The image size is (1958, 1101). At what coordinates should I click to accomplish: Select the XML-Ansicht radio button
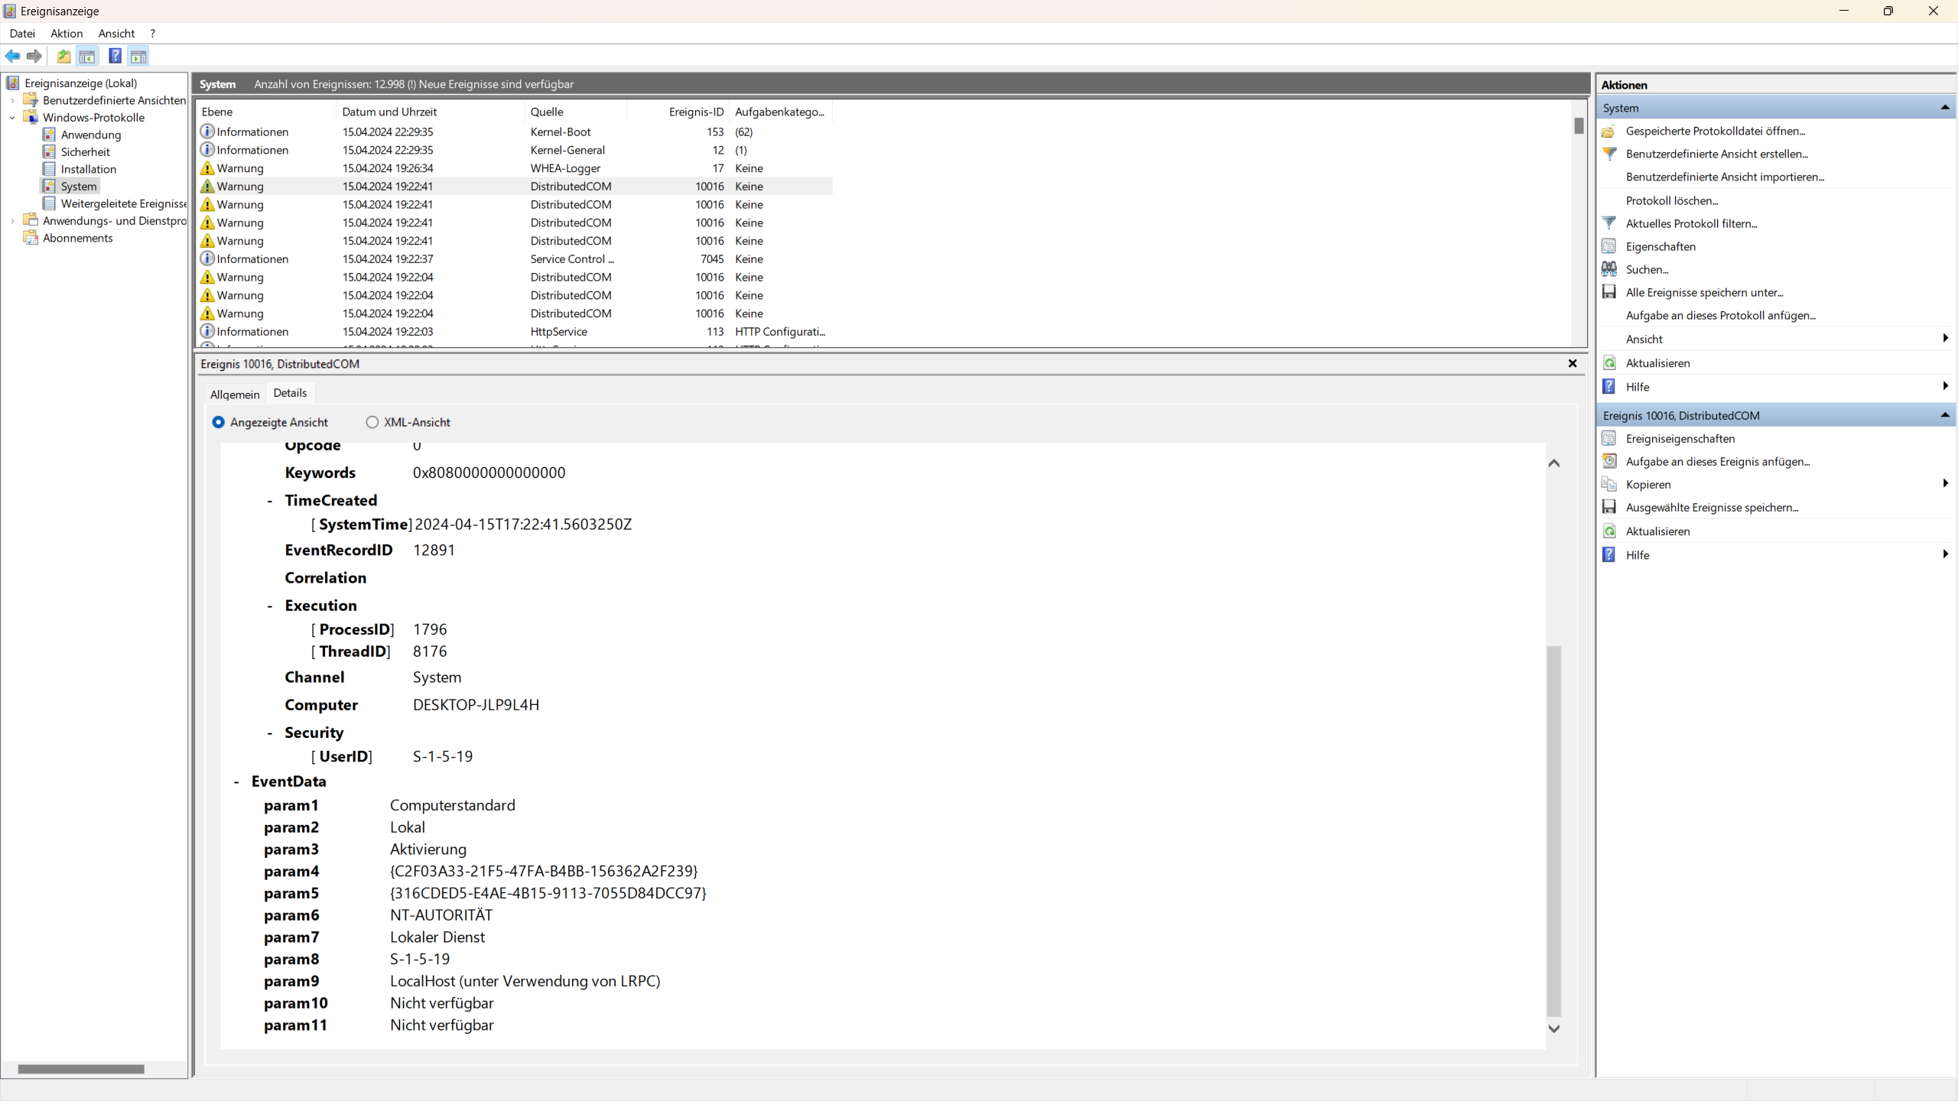tap(372, 422)
